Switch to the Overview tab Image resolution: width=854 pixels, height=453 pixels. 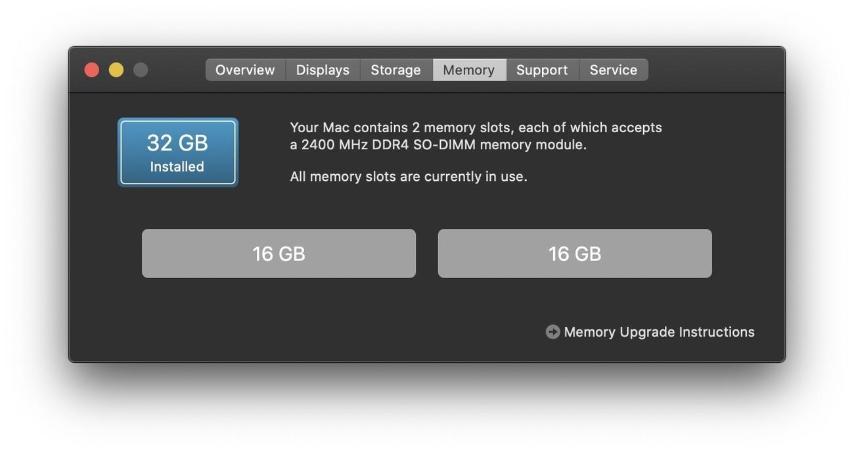click(x=245, y=70)
